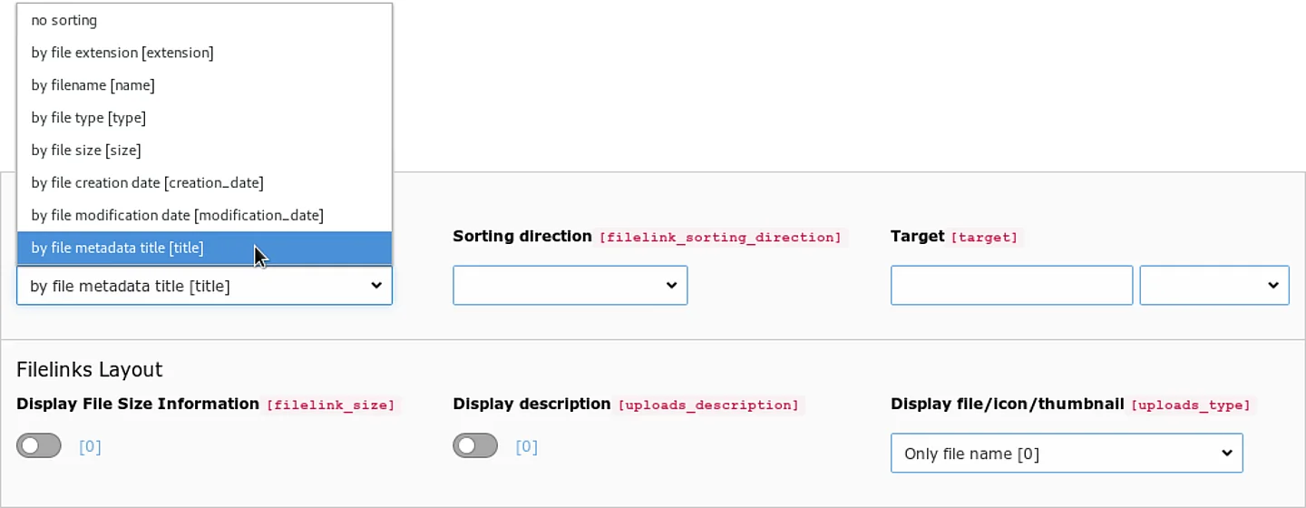This screenshot has width=1306, height=508.
Task: Click the "Display file/icon/thumbnail" label
Action: click(1007, 405)
